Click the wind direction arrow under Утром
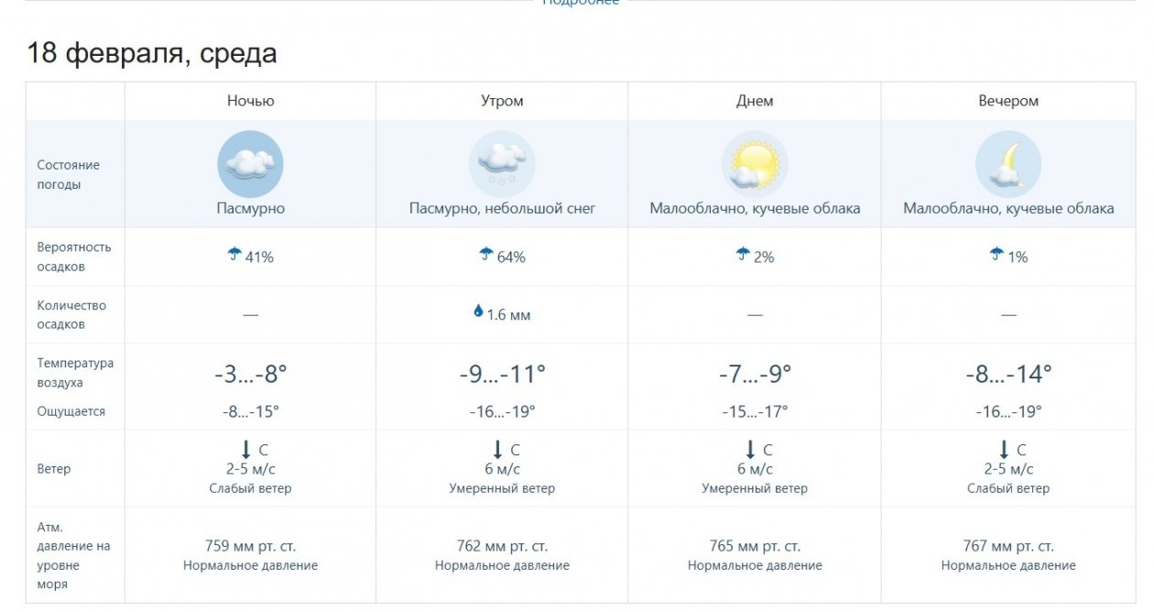 point(497,449)
